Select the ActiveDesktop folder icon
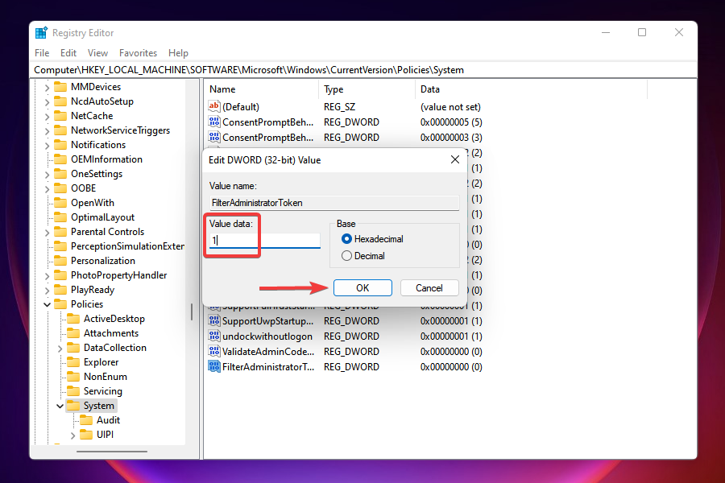 [x=73, y=319]
